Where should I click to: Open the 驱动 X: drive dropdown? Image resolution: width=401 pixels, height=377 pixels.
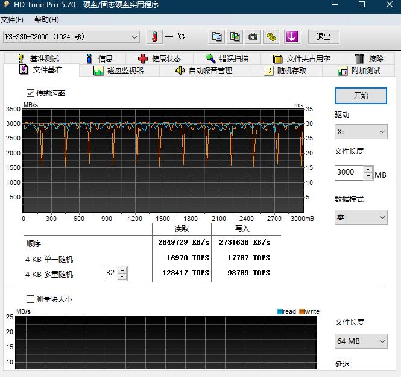point(361,132)
